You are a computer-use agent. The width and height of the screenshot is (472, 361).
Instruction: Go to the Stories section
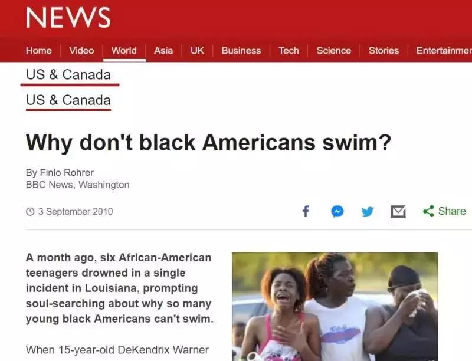coord(384,50)
